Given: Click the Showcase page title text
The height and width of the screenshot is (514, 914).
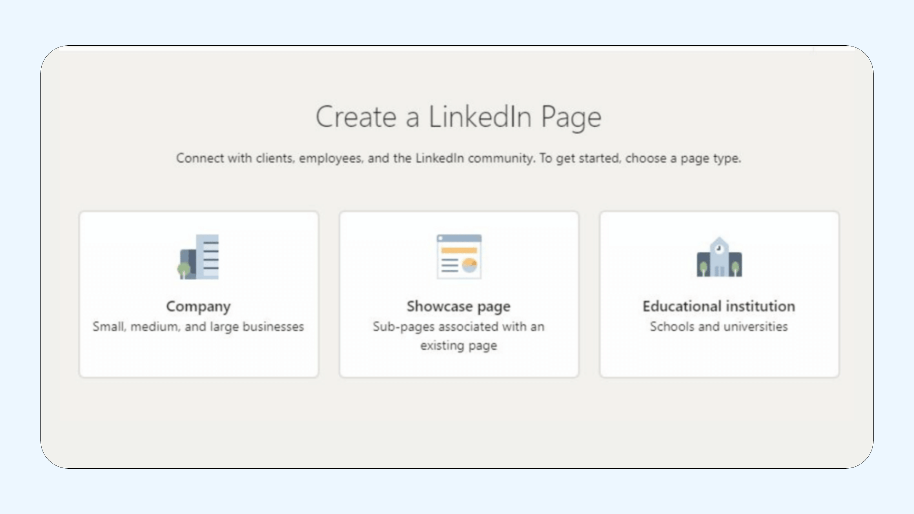Looking at the screenshot, I should (x=459, y=306).
